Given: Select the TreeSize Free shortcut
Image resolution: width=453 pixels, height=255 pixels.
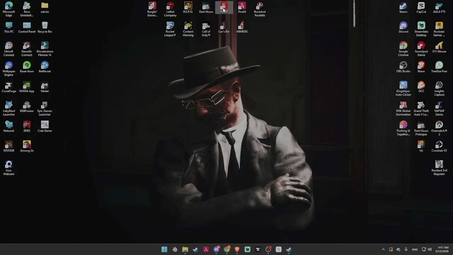Looking at the screenshot, I should pos(439,67).
